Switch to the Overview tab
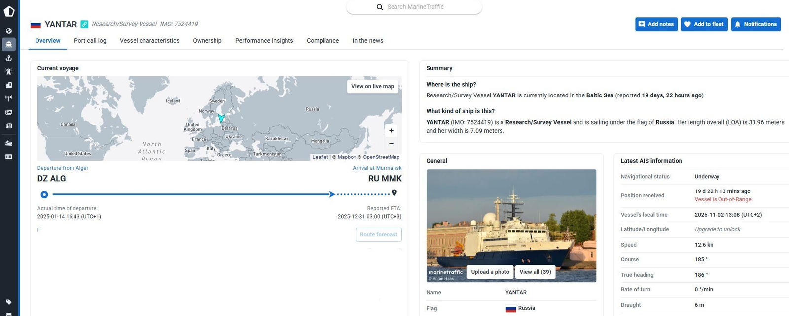Image resolution: width=789 pixels, height=316 pixels. pos(48,41)
